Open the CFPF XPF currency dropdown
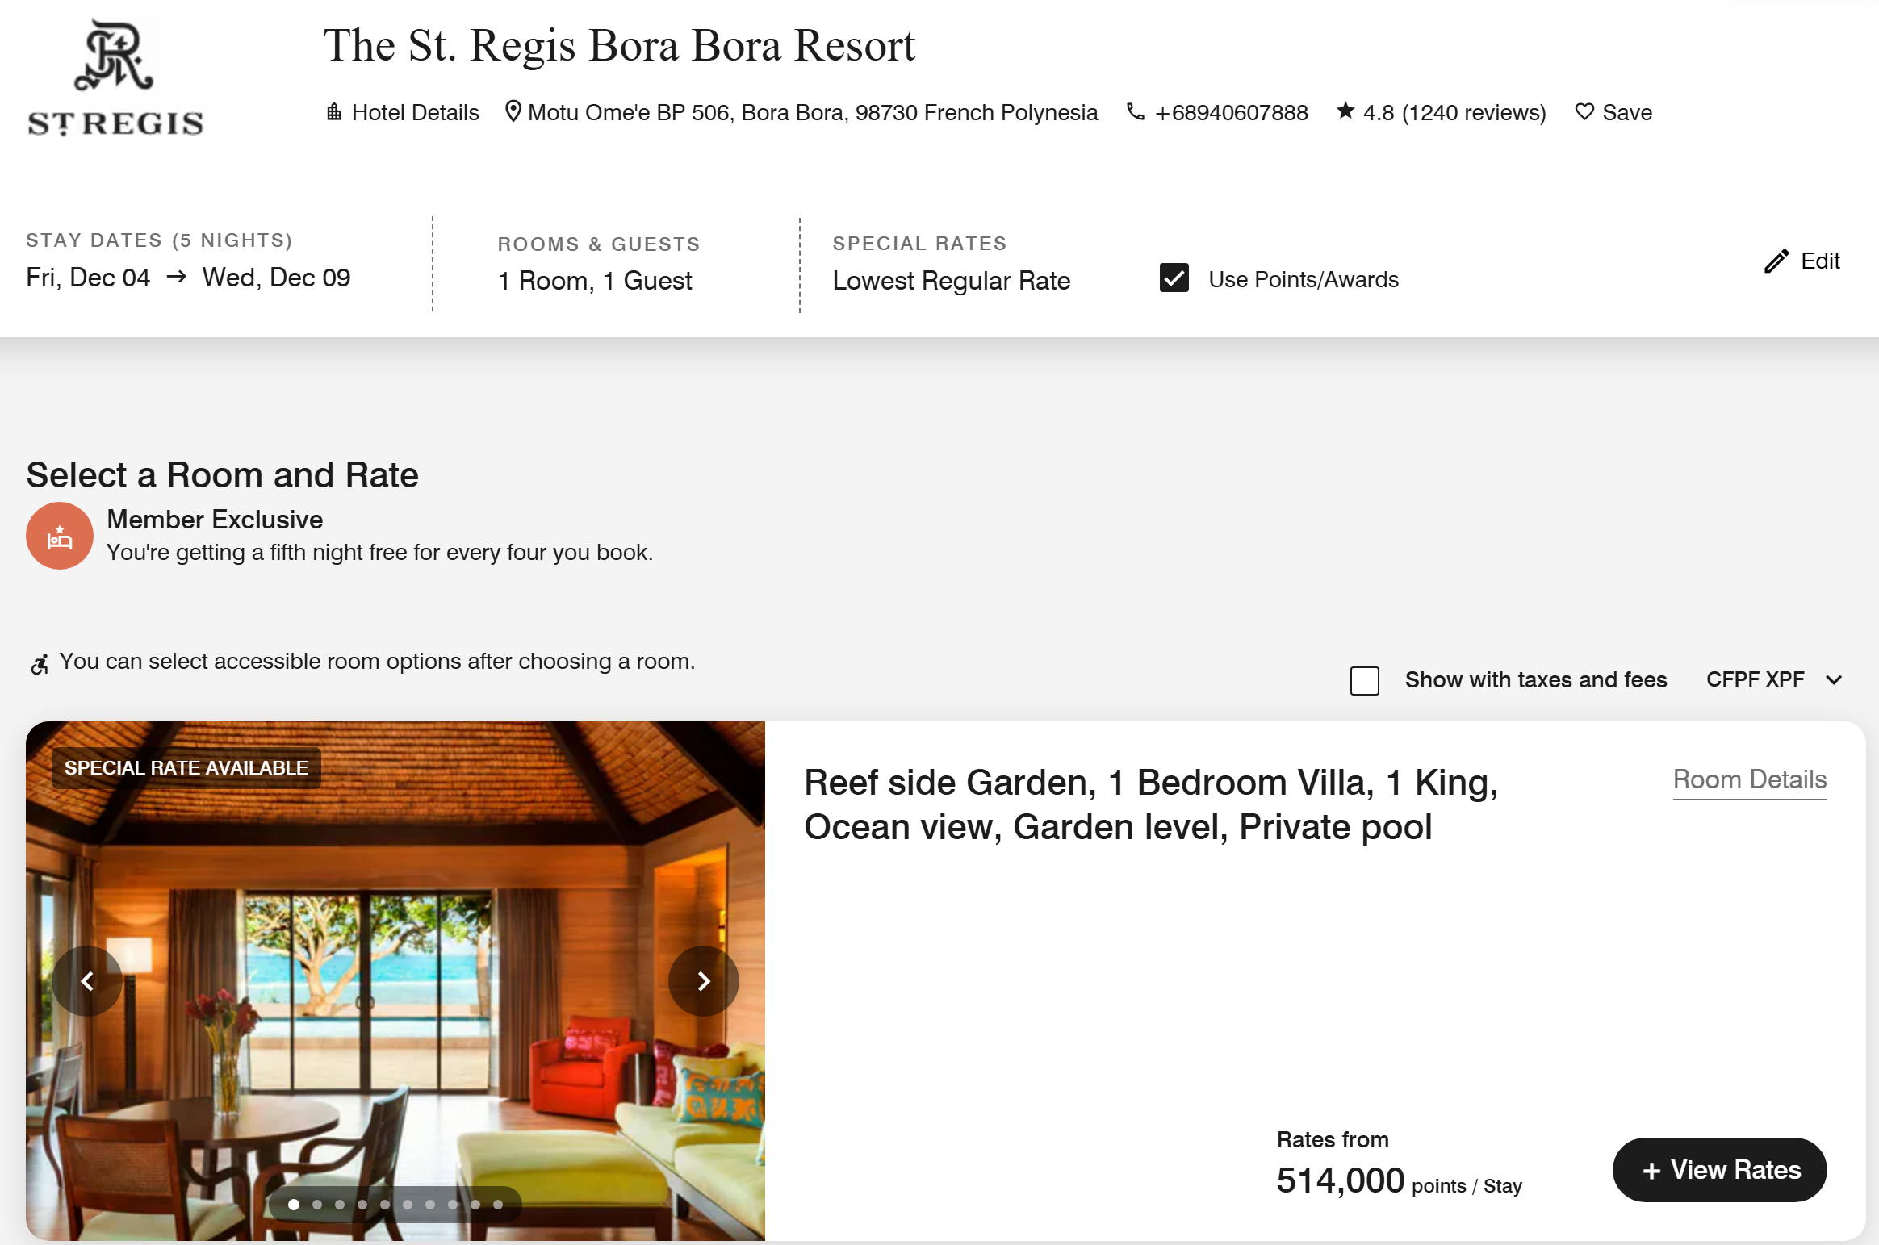 tap(1774, 679)
